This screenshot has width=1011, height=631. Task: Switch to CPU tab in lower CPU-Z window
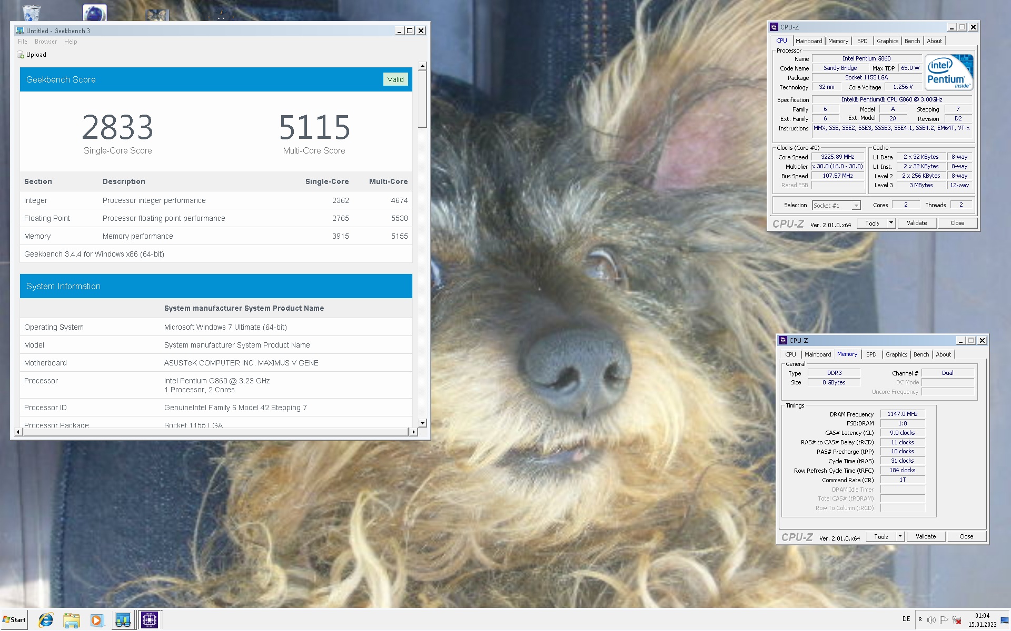click(x=790, y=354)
